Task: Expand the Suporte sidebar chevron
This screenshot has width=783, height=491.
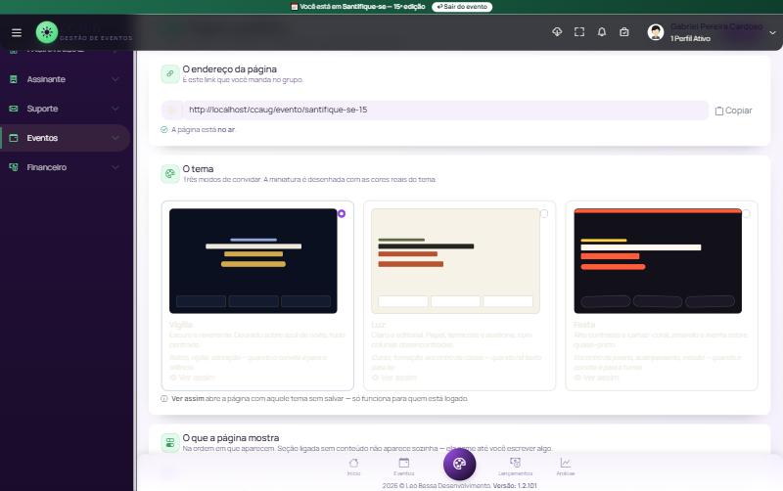Action: click(115, 109)
